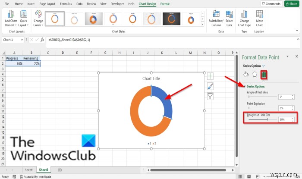The width and height of the screenshot is (302, 179).
Task: Switch to Page Layout view
Action: [x=249, y=176]
